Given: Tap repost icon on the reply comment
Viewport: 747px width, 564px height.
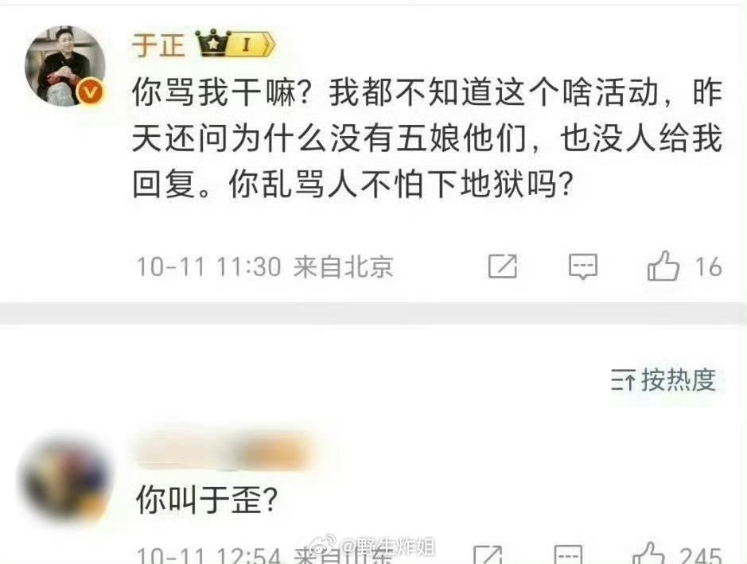Looking at the screenshot, I should click(x=488, y=555).
